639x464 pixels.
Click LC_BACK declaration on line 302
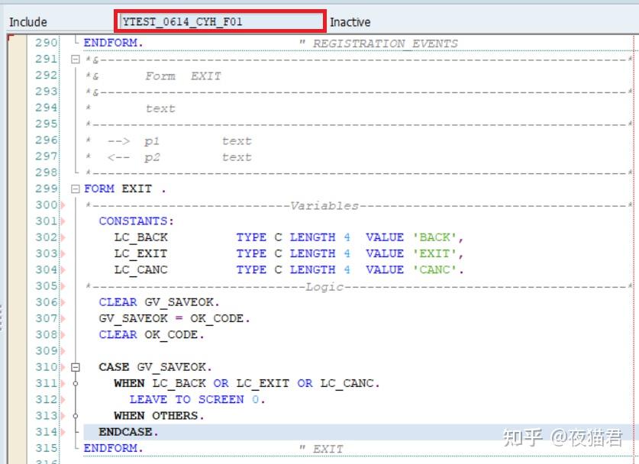point(141,237)
